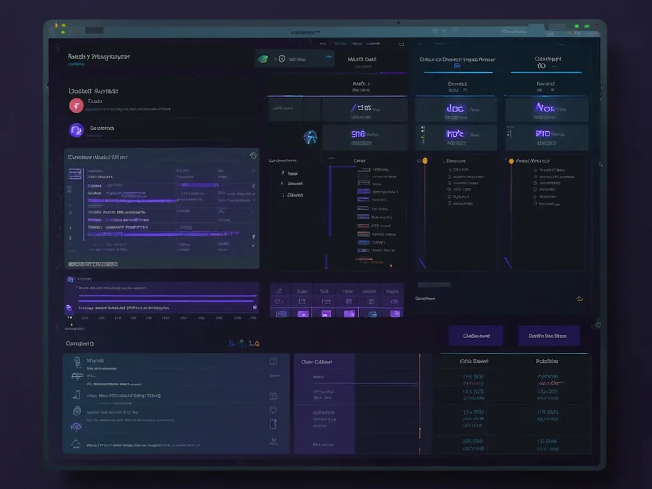Click the small purple icon heading the chat panel
Screen dimensions: 652x489
tap(71, 280)
